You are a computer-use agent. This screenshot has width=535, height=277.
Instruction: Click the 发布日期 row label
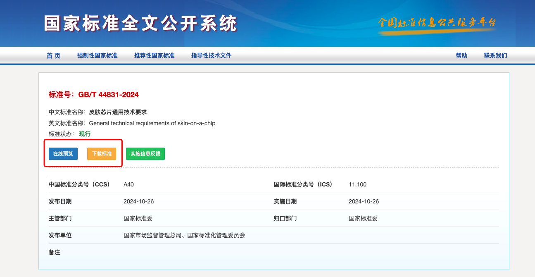[60, 201]
